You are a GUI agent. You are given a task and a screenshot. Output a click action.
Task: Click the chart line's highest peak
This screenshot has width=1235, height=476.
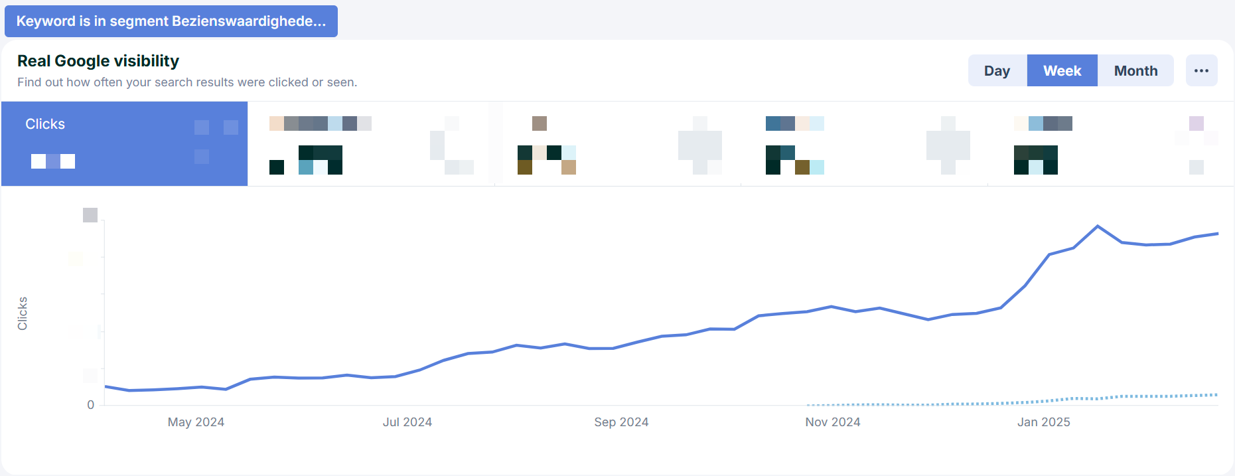(x=1098, y=226)
